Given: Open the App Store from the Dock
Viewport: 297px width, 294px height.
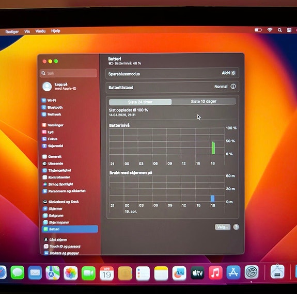Looking at the screenshot, I should [233, 272].
